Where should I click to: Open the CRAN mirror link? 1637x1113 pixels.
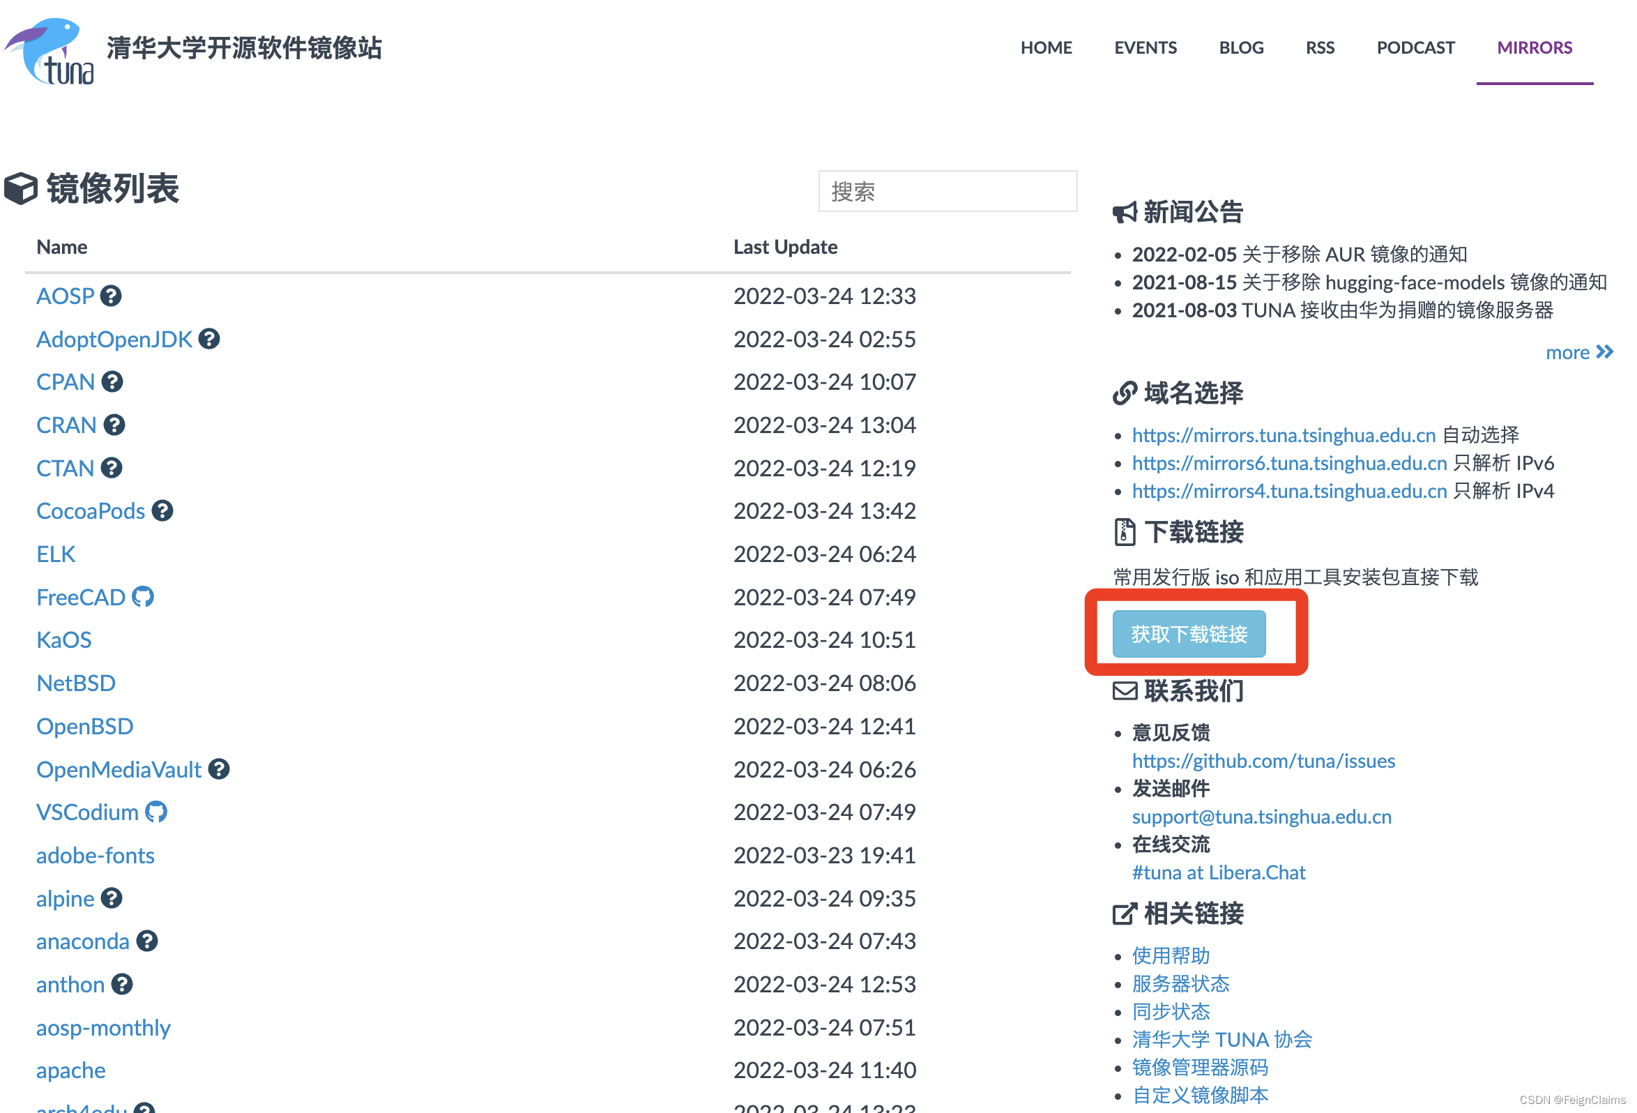point(66,425)
